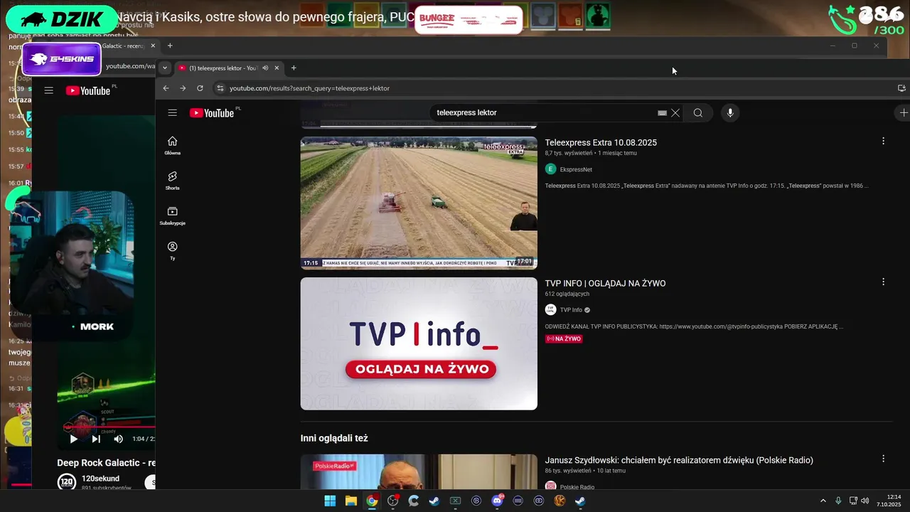Open the taskbar volume control
Screen dimensions: 910x512
pyautogui.click(x=864, y=501)
